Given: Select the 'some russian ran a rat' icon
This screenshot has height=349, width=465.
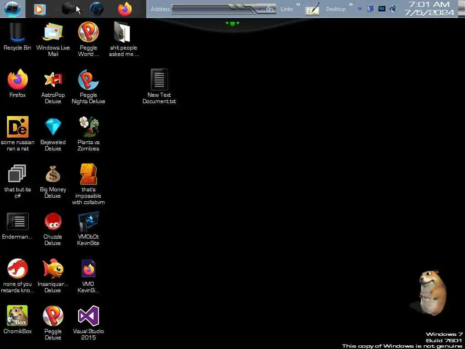Looking at the screenshot, I should [18, 134].
